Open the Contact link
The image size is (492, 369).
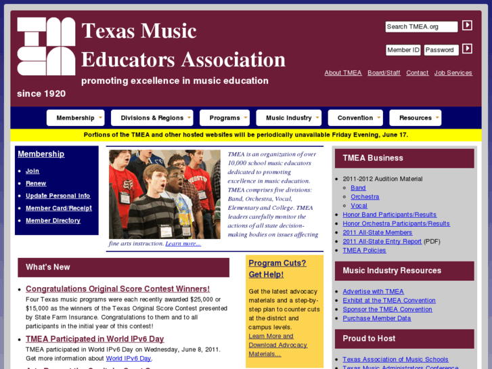coord(417,73)
